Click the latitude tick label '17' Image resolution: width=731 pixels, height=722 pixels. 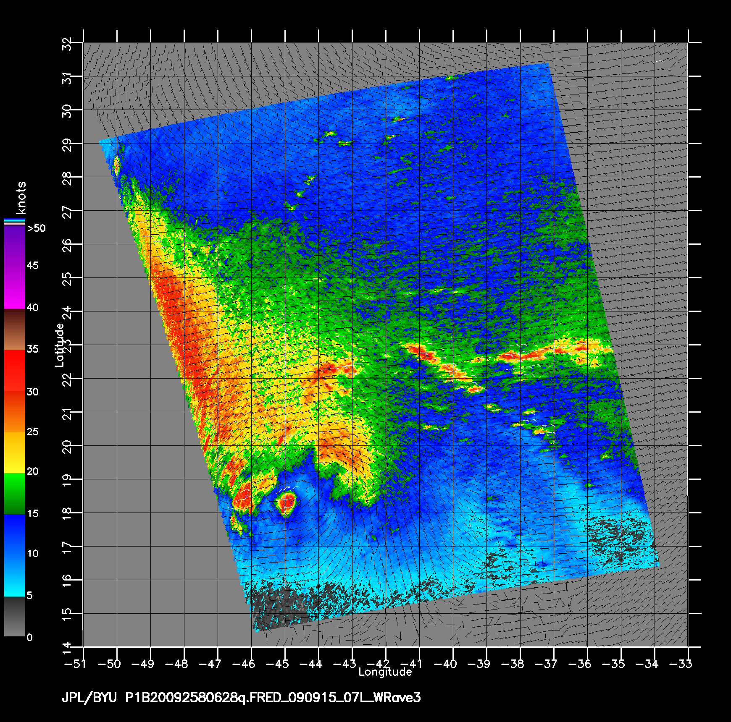pos(67,548)
